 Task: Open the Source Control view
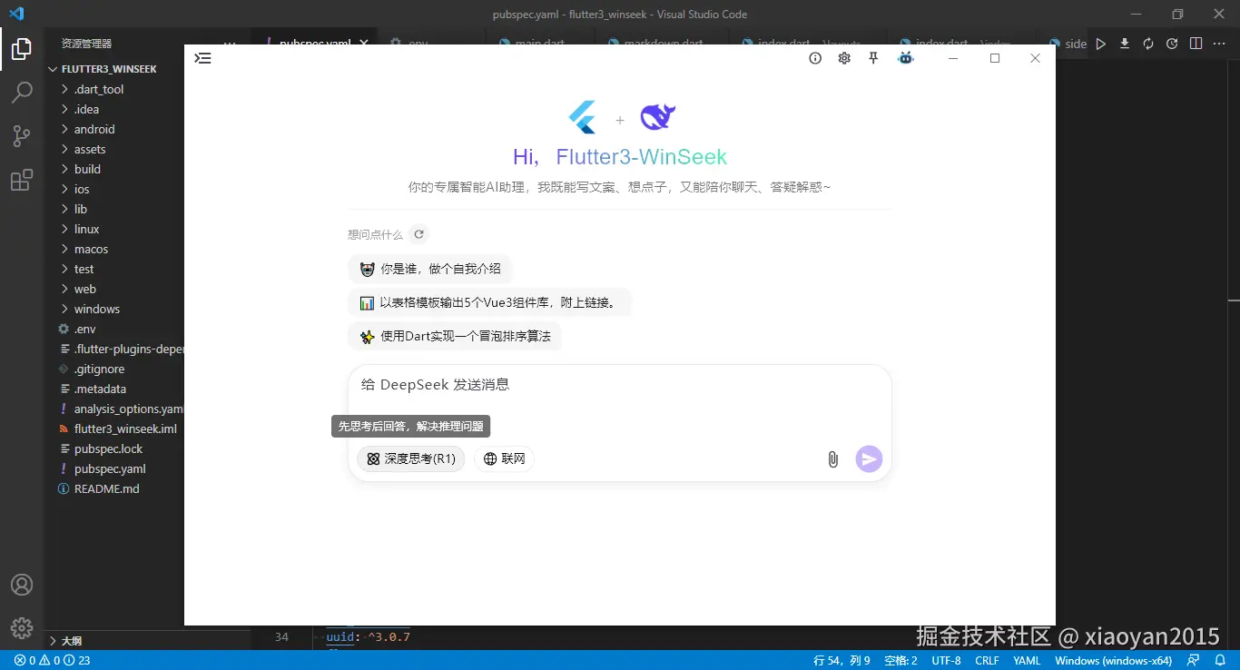tap(22, 136)
